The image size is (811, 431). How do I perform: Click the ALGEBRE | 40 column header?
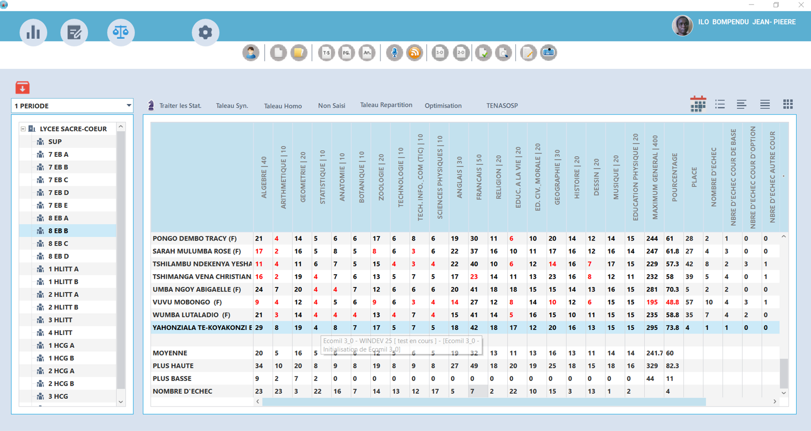pos(264,177)
